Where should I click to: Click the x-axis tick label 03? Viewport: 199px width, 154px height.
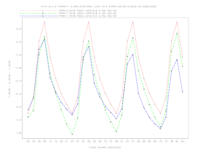(33, 141)
